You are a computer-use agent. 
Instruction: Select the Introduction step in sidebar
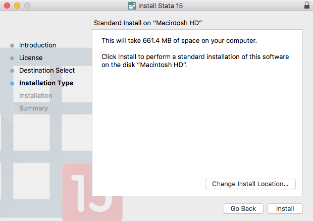(37, 45)
